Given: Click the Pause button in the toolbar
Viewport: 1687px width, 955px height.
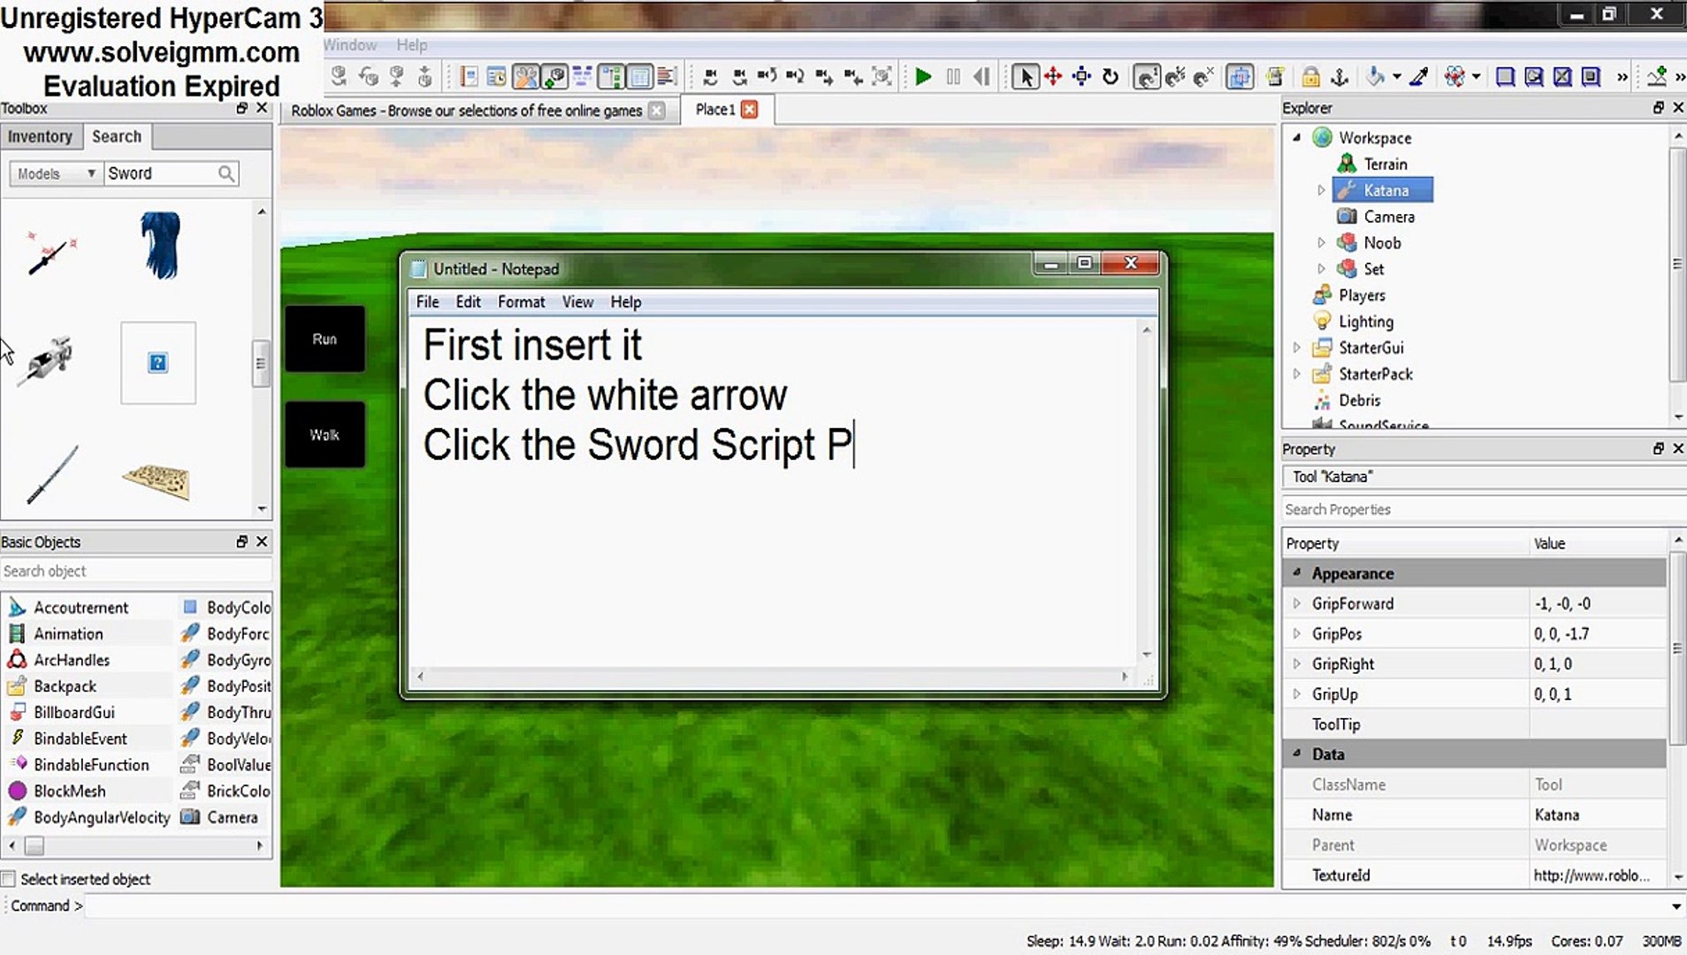Looking at the screenshot, I should tap(953, 77).
